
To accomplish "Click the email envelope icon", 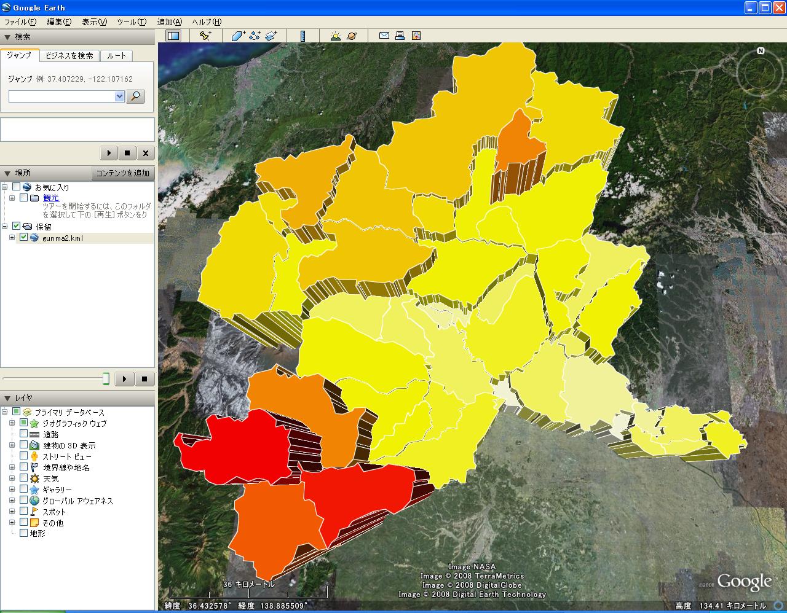I will [x=384, y=36].
